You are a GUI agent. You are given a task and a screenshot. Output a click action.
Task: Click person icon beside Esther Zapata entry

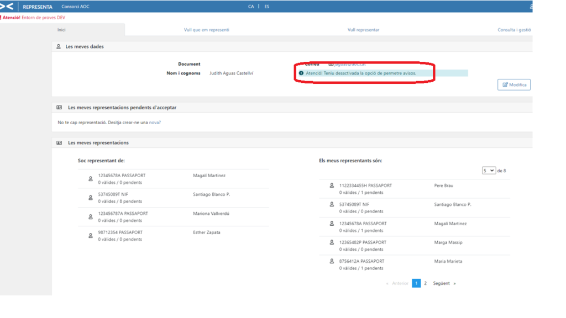tap(91, 236)
